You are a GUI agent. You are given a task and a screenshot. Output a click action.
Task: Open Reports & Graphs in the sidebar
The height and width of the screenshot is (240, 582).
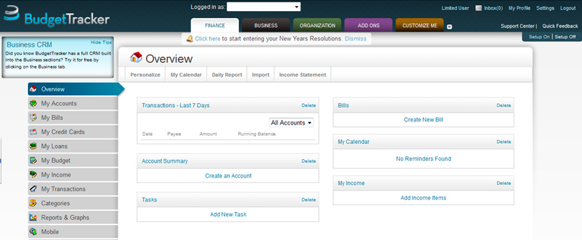tap(73, 217)
